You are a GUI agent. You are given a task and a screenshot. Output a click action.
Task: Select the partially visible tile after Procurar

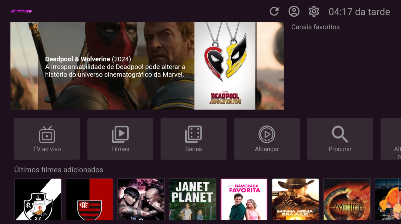[x=391, y=139]
